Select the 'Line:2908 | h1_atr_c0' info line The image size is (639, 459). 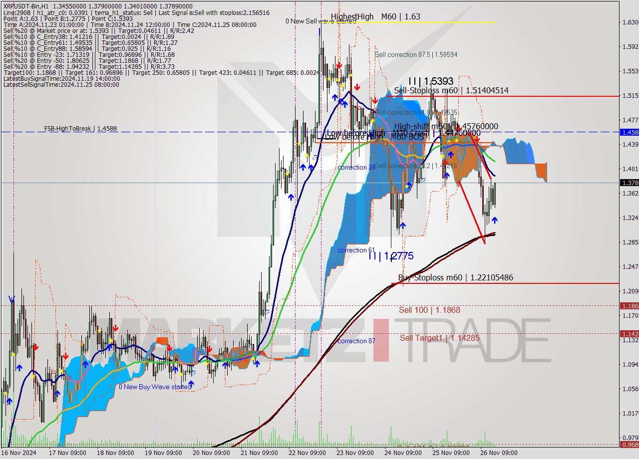point(136,12)
